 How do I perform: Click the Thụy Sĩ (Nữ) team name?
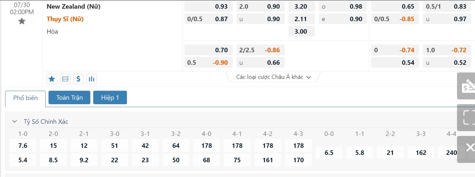65,19
